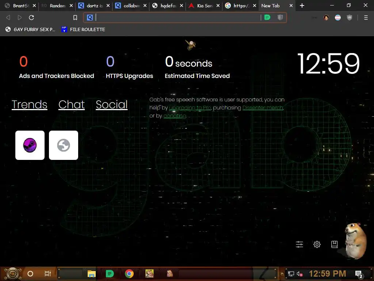Open the hamster Box taskbar icon
Viewport: 374px width, 281px height.
(149, 274)
